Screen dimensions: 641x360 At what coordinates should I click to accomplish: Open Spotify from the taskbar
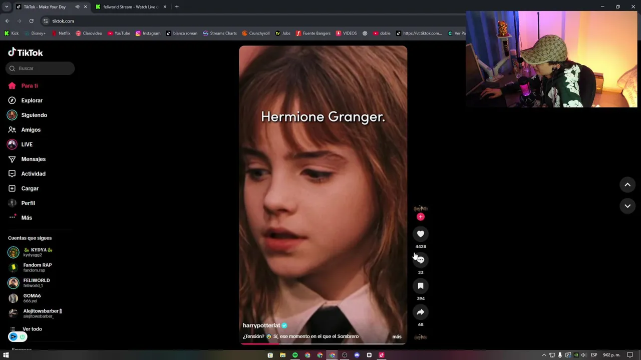295,355
